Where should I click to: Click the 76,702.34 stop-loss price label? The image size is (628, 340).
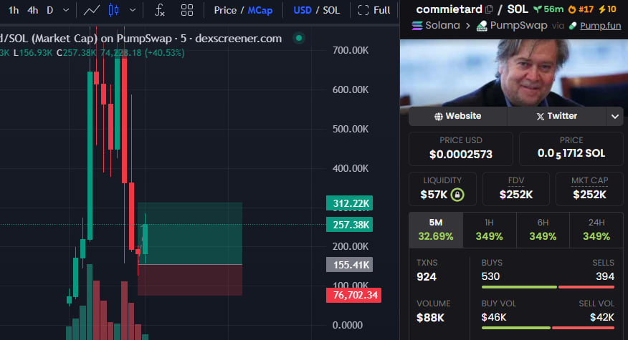pos(353,295)
